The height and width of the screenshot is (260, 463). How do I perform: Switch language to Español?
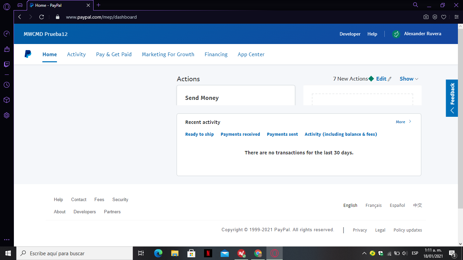tap(397, 205)
